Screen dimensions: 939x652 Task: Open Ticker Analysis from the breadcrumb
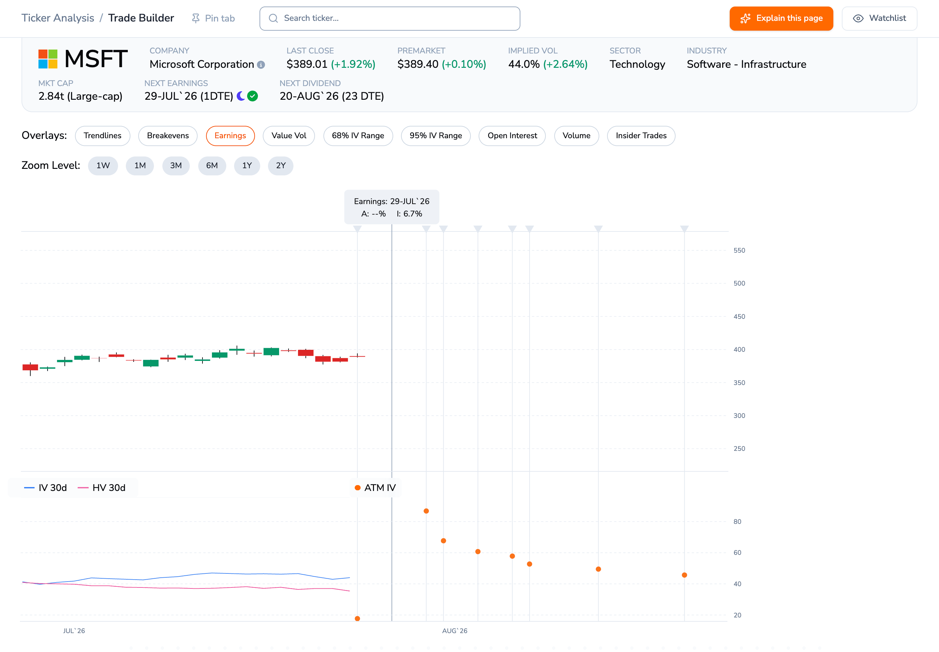point(58,18)
